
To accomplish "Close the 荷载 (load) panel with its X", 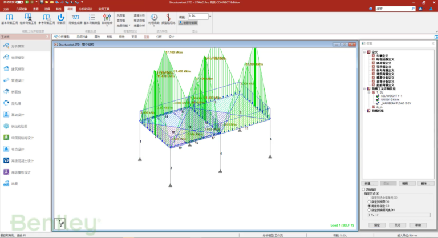I will tap(433, 43).
